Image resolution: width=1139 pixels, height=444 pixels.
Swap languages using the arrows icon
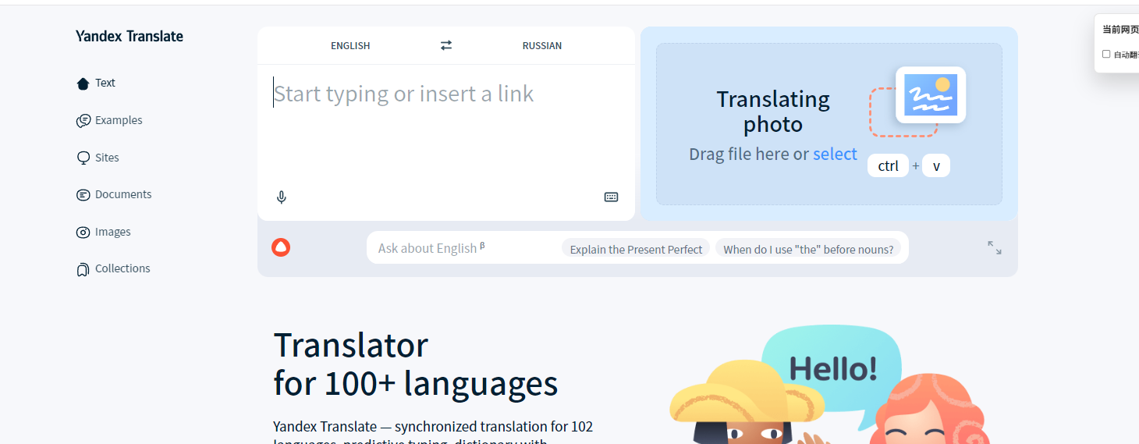click(446, 45)
